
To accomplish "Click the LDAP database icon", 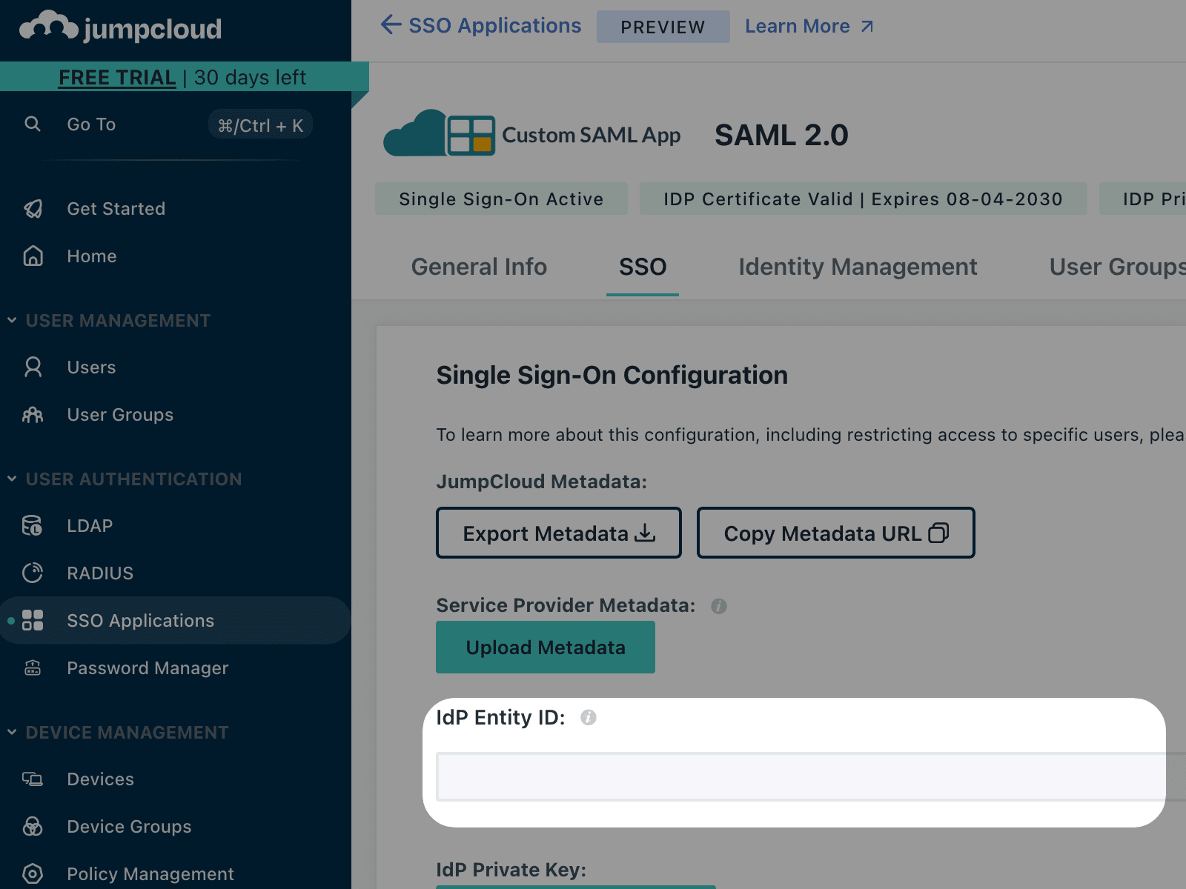I will pyautogui.click(x=33, y=526).
